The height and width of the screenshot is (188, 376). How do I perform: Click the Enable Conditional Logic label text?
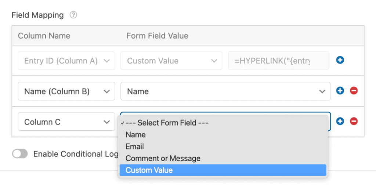76,154
